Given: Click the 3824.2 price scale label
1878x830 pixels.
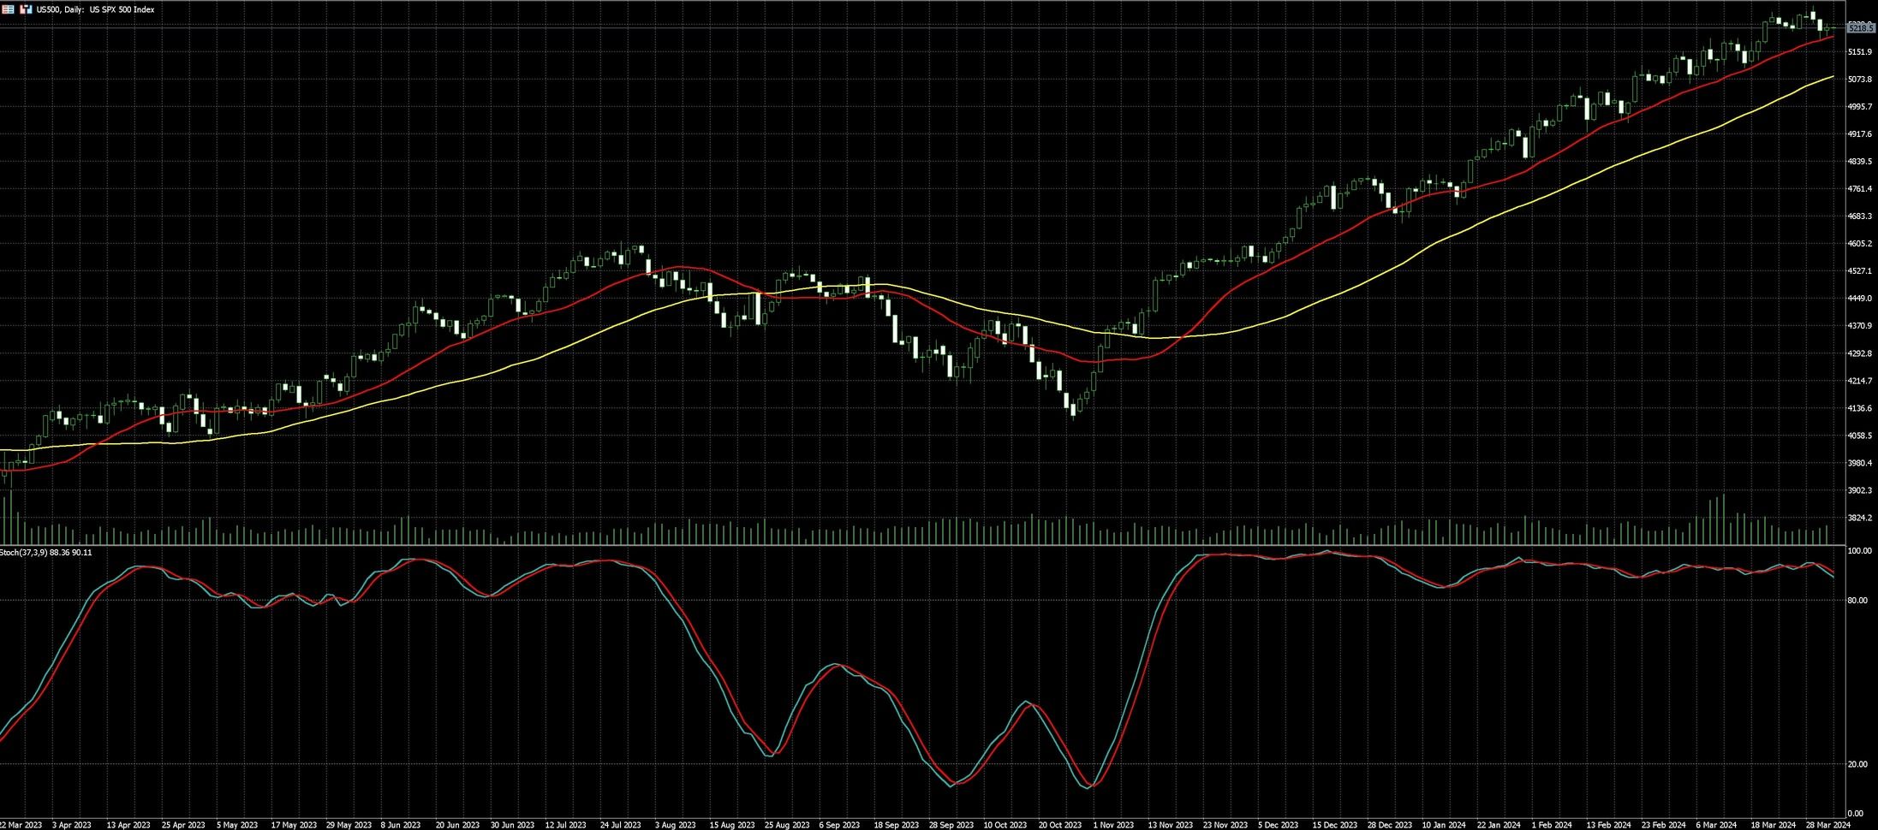Looking at the screenshot, I should 1859,519.
